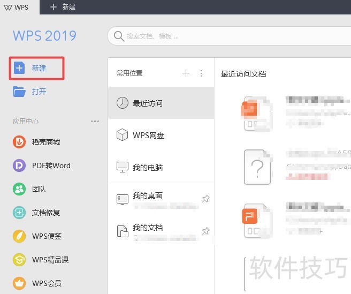Open the 应用中心 three-dot menu

(95, 121)
